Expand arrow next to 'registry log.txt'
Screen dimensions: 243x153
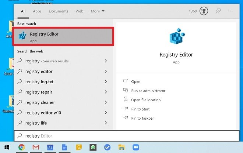pyautogui.click(x=106, y=82)
